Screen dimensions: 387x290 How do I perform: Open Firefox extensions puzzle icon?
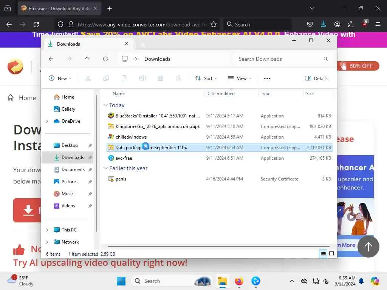[351, 24]
